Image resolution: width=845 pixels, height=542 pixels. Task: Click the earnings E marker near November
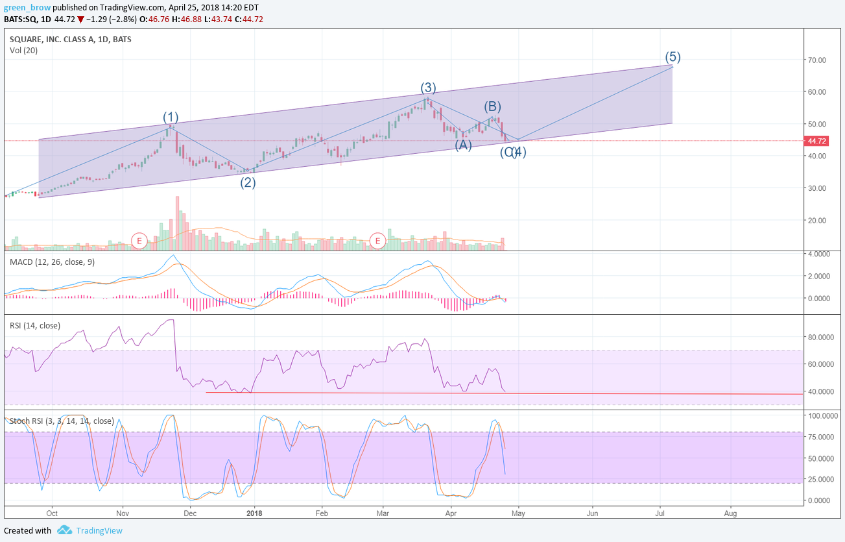[x=138, y=241]
